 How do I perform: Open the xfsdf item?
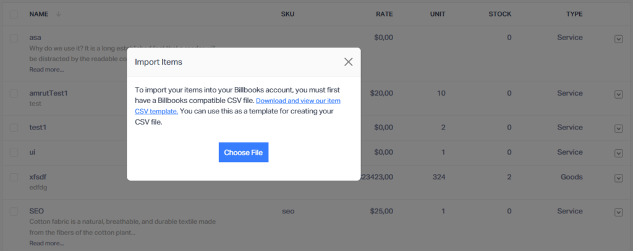[38, 177]
